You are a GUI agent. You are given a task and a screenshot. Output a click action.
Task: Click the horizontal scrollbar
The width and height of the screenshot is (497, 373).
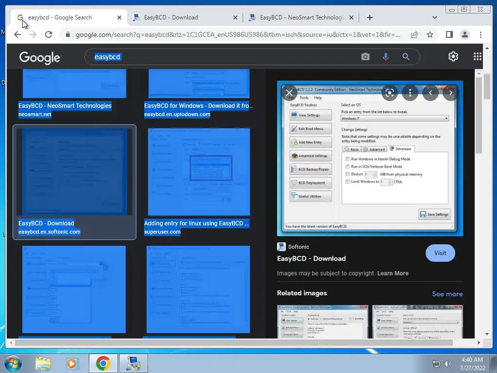(234, 342)
